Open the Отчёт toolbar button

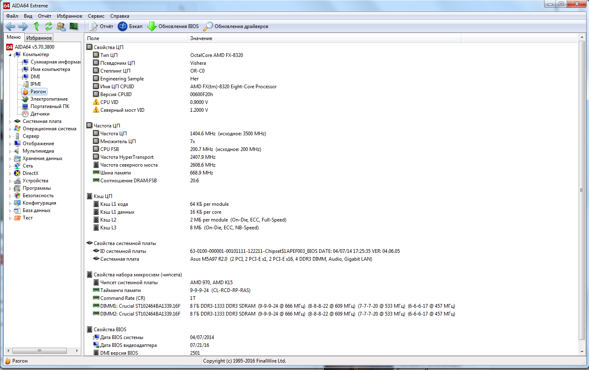[101, 26]
